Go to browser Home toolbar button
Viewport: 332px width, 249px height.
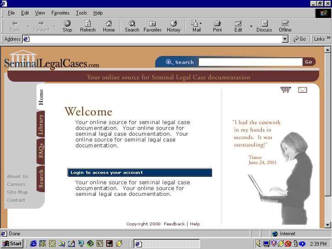pyautogui.click(x=109, y=26)
